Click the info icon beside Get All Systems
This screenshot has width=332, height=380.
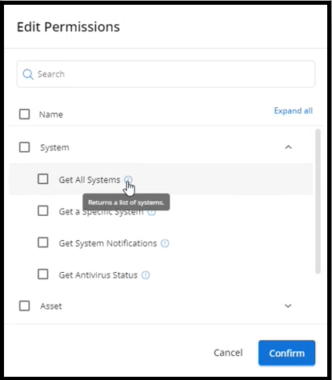click(128, 179)
